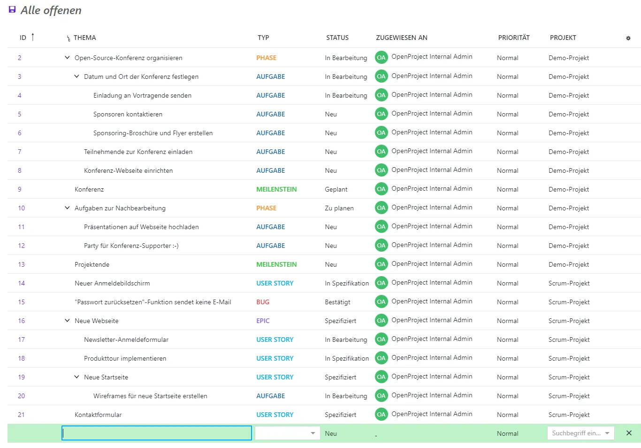Cancel the new row with X icon

pyautogui.click(x=628, y=433)
